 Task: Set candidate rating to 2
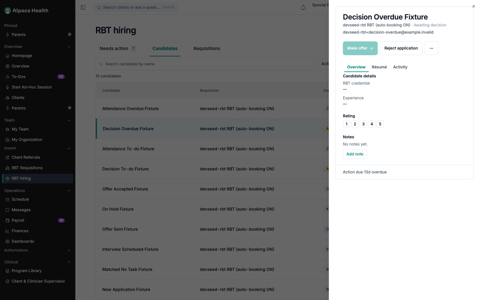(x=355, y=124)
